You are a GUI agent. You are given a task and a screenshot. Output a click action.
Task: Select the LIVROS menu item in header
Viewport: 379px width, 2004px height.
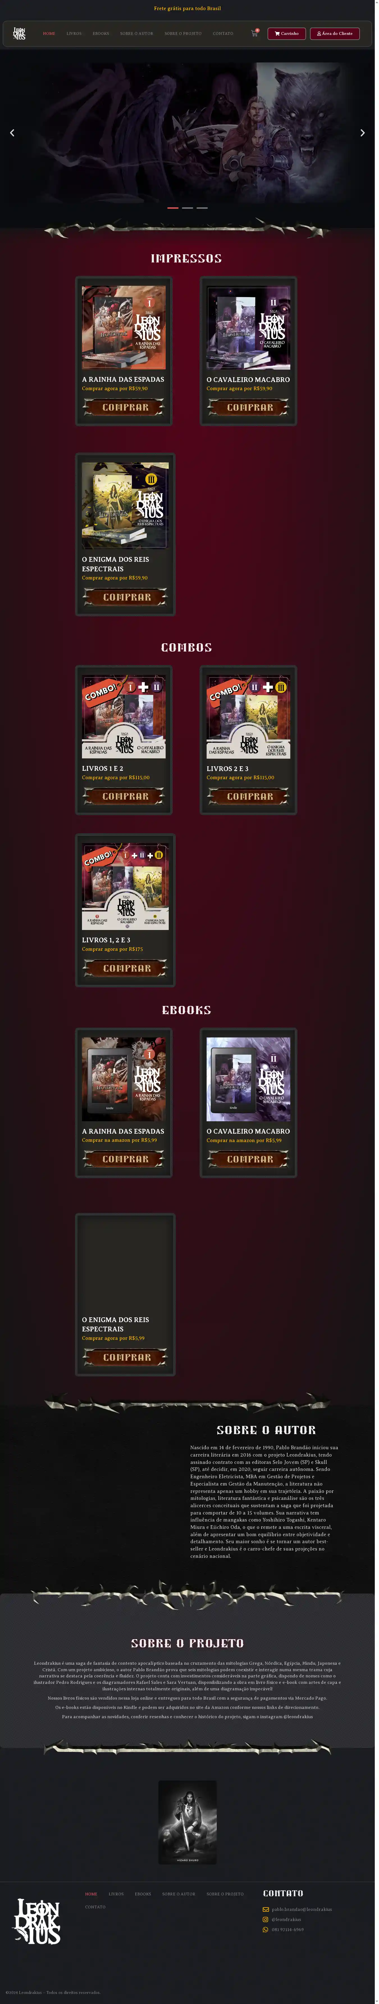pos(74,33)
